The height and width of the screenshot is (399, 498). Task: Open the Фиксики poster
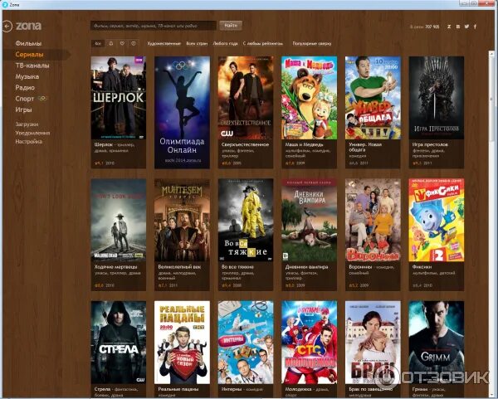[x=437, y=220]
